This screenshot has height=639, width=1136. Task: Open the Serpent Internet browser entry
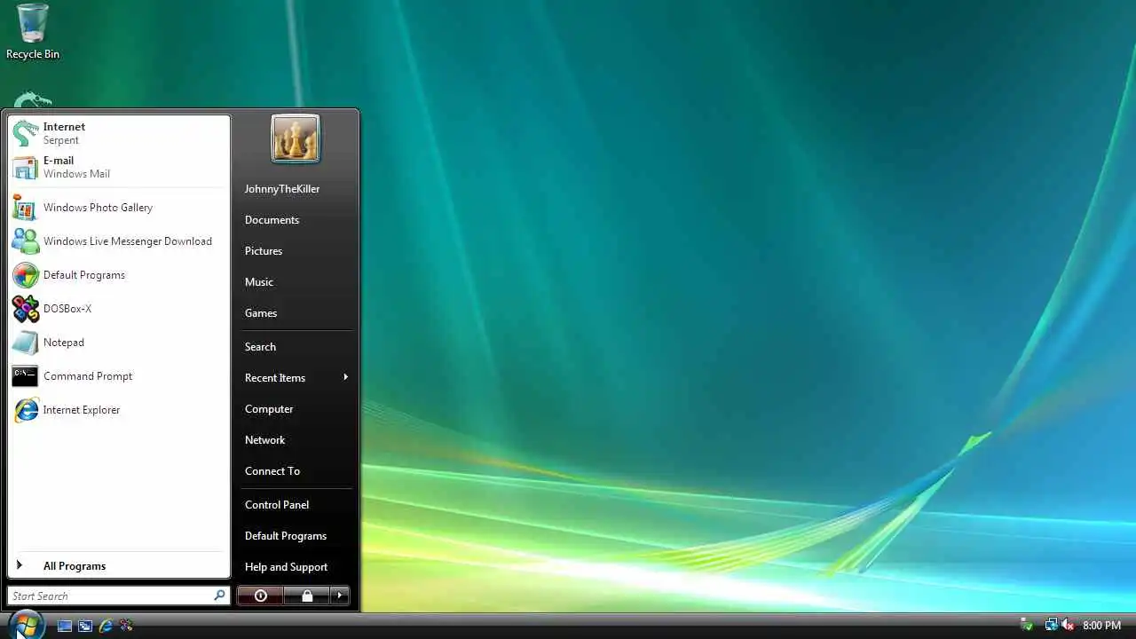pos(119,133)
